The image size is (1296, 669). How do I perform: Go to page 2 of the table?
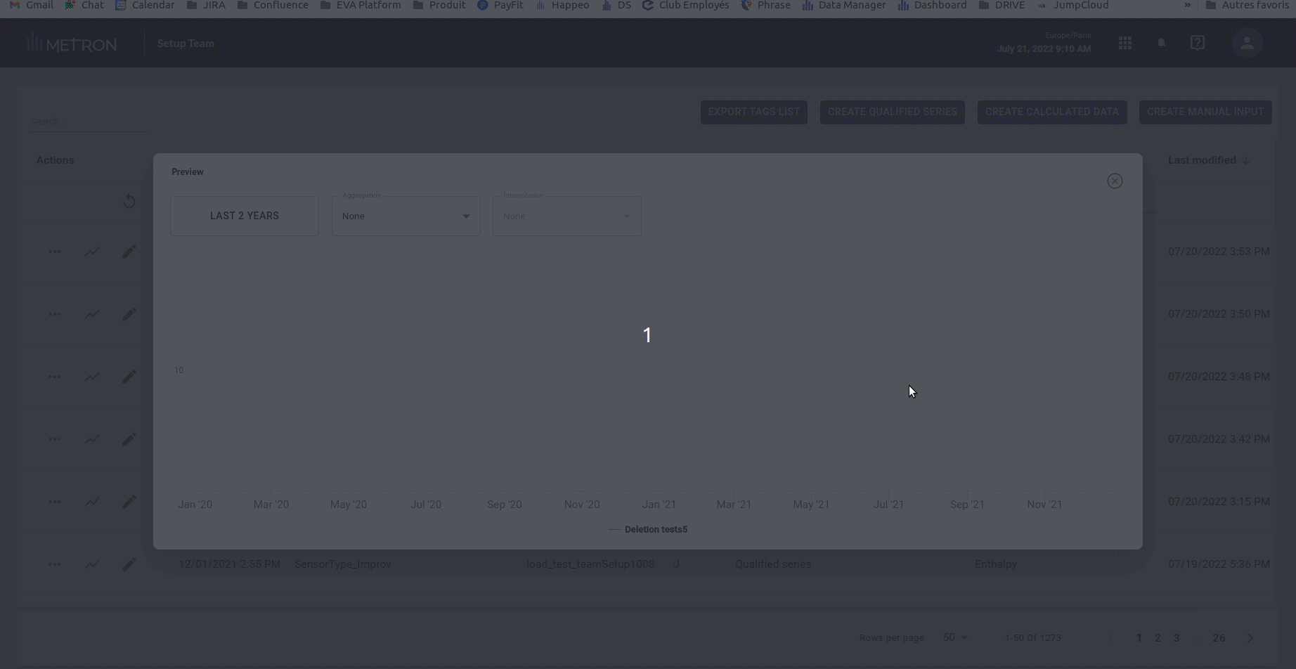pyautogui.click(x=1158, y=637)
